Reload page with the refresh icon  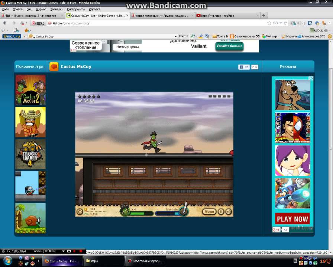click(285, 23)
